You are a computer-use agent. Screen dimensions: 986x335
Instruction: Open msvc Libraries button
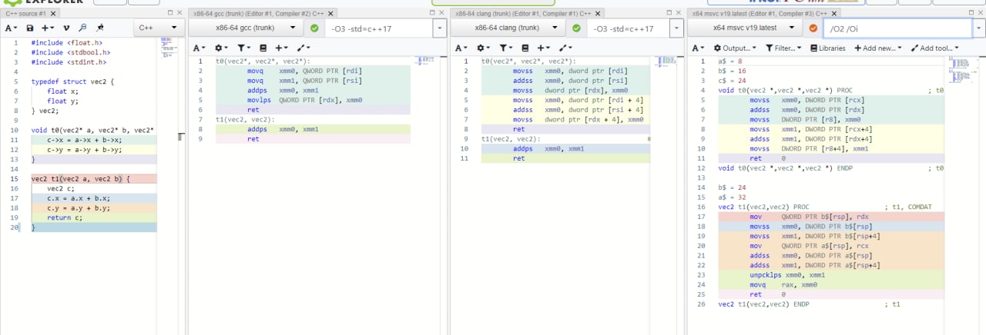click(828, 48)
